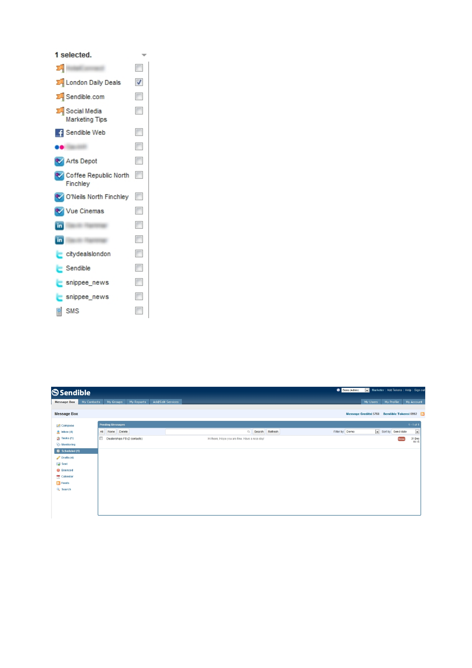Check the Sendible.com checkbox
The width and height of the screenshot is (472, 668).
coord(139,96)
